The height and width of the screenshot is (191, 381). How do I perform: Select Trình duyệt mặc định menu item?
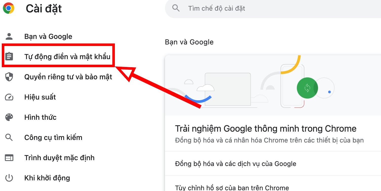pyautogui.click(x=59, y=158)
